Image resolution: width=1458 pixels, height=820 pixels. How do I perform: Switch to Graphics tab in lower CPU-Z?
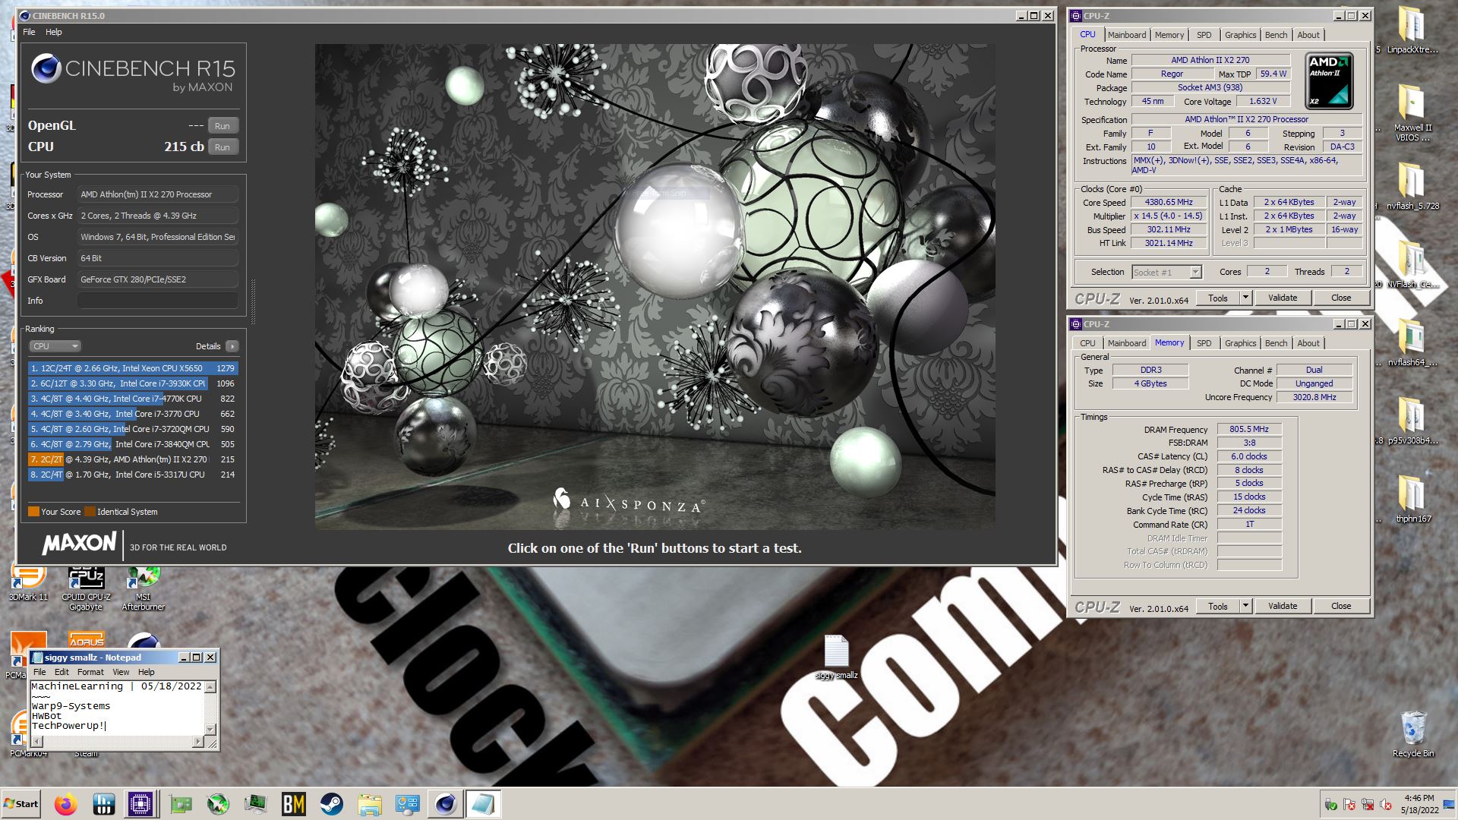tap(1240, 343)
